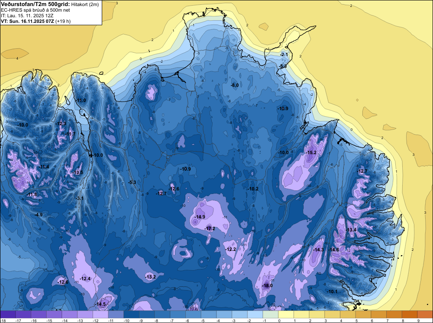Click the -3.1 temperature label
Viewport: 433px width, 323px height.
coord(80,198)
